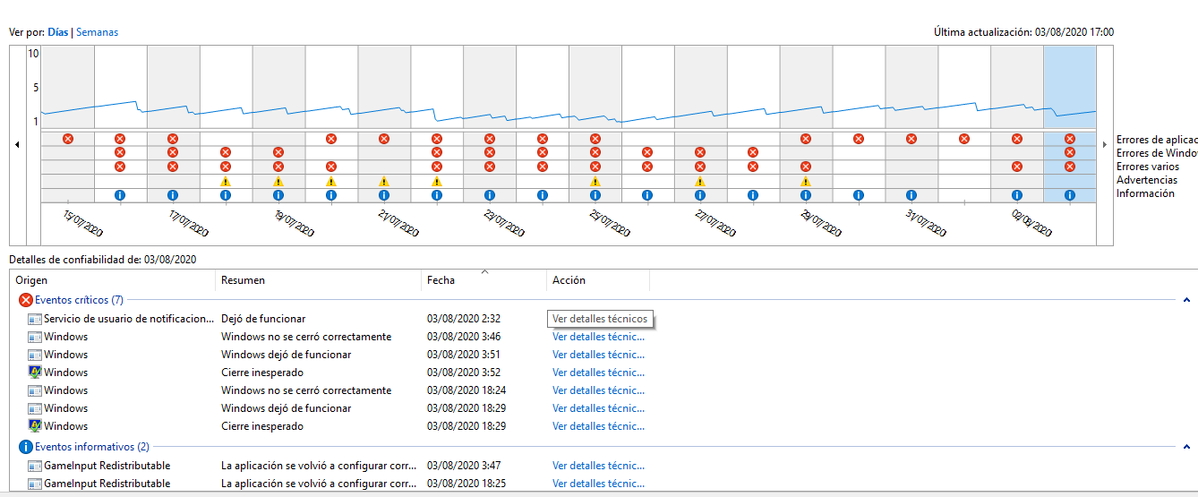Click the 'Advertencias' row label
The width and height of the screenshot is (1198, 497).
pyautogui.click(x=1147, y=180)
